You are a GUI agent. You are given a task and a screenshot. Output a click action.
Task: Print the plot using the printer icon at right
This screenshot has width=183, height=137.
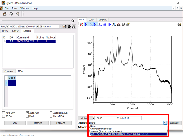click(179, 24)
